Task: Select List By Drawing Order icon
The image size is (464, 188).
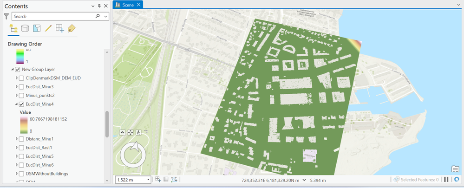Action: tap(13, 28)
